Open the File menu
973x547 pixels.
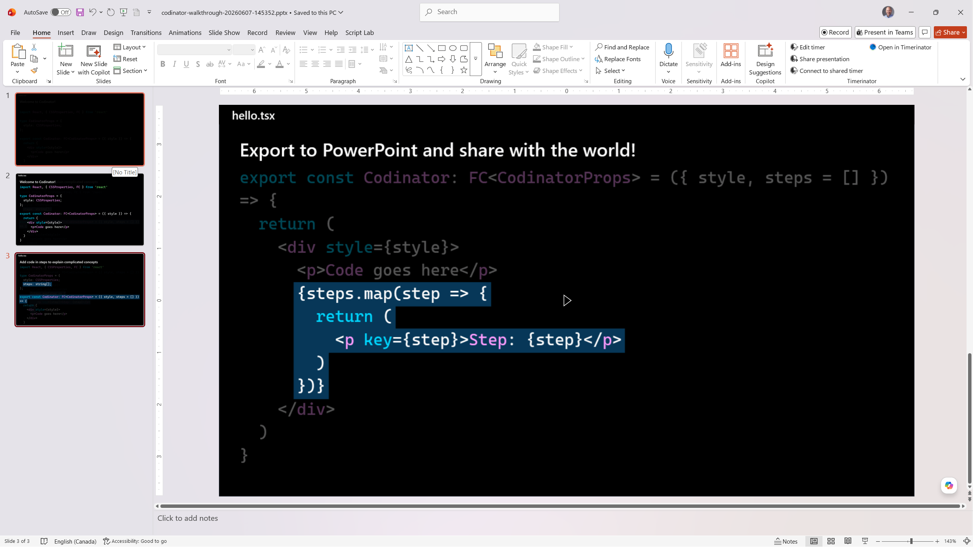[x=15, y=32]
